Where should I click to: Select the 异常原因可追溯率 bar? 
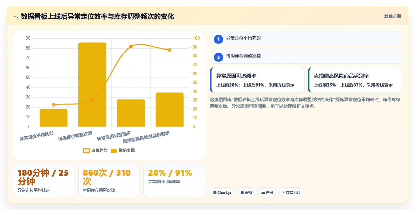[x=131, y=113]
